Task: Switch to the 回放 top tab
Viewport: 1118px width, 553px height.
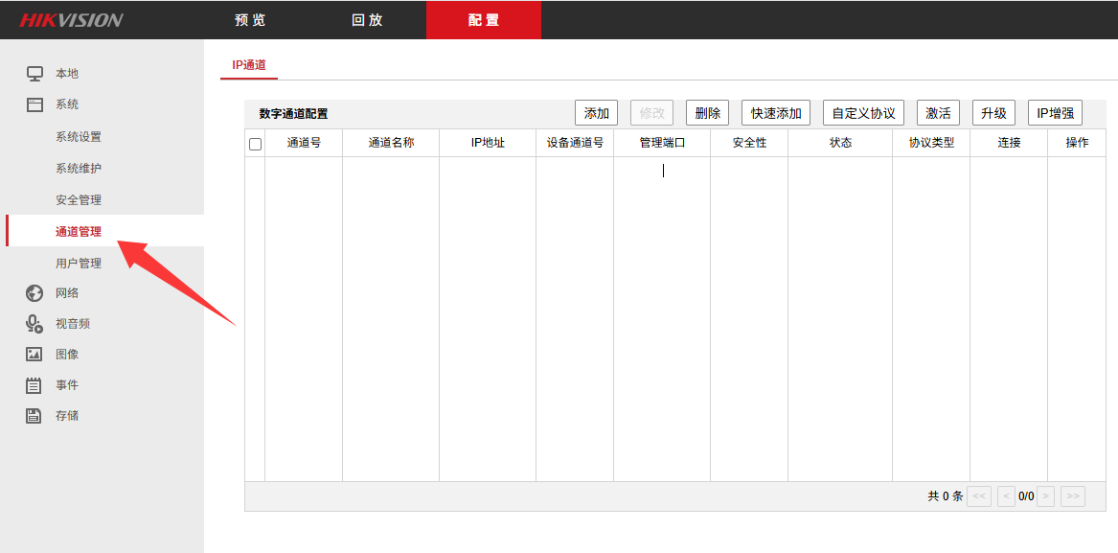Action: 367,20
